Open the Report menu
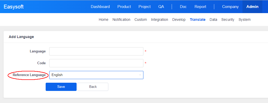Image resolution: width=268 pixels, height=103 pixels. pyautogui.click(x=200, y=7)
